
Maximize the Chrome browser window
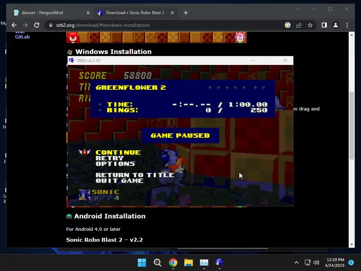[x=330, y=9]
